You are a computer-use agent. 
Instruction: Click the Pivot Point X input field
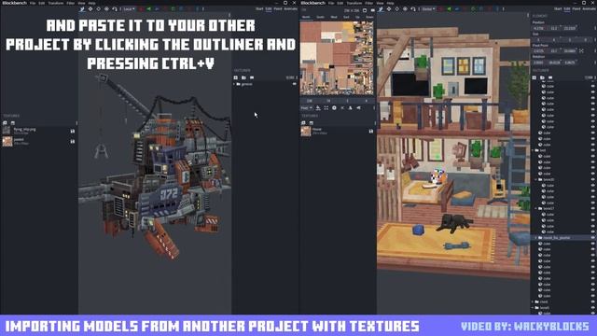click(x=540, y=51)
